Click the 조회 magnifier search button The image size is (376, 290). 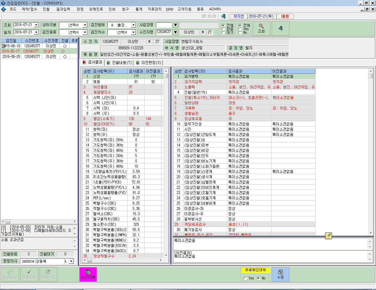point(261,28)
